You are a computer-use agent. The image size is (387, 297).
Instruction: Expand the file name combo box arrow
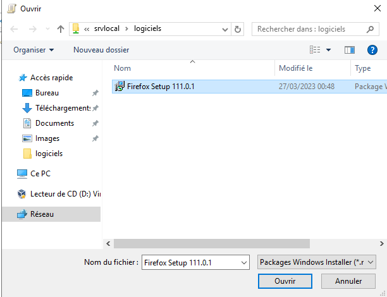[243, 262]
